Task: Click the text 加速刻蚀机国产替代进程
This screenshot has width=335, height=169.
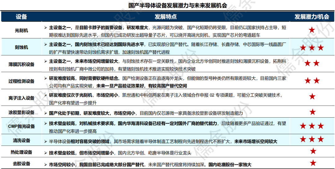Action: tap(146, 52)
